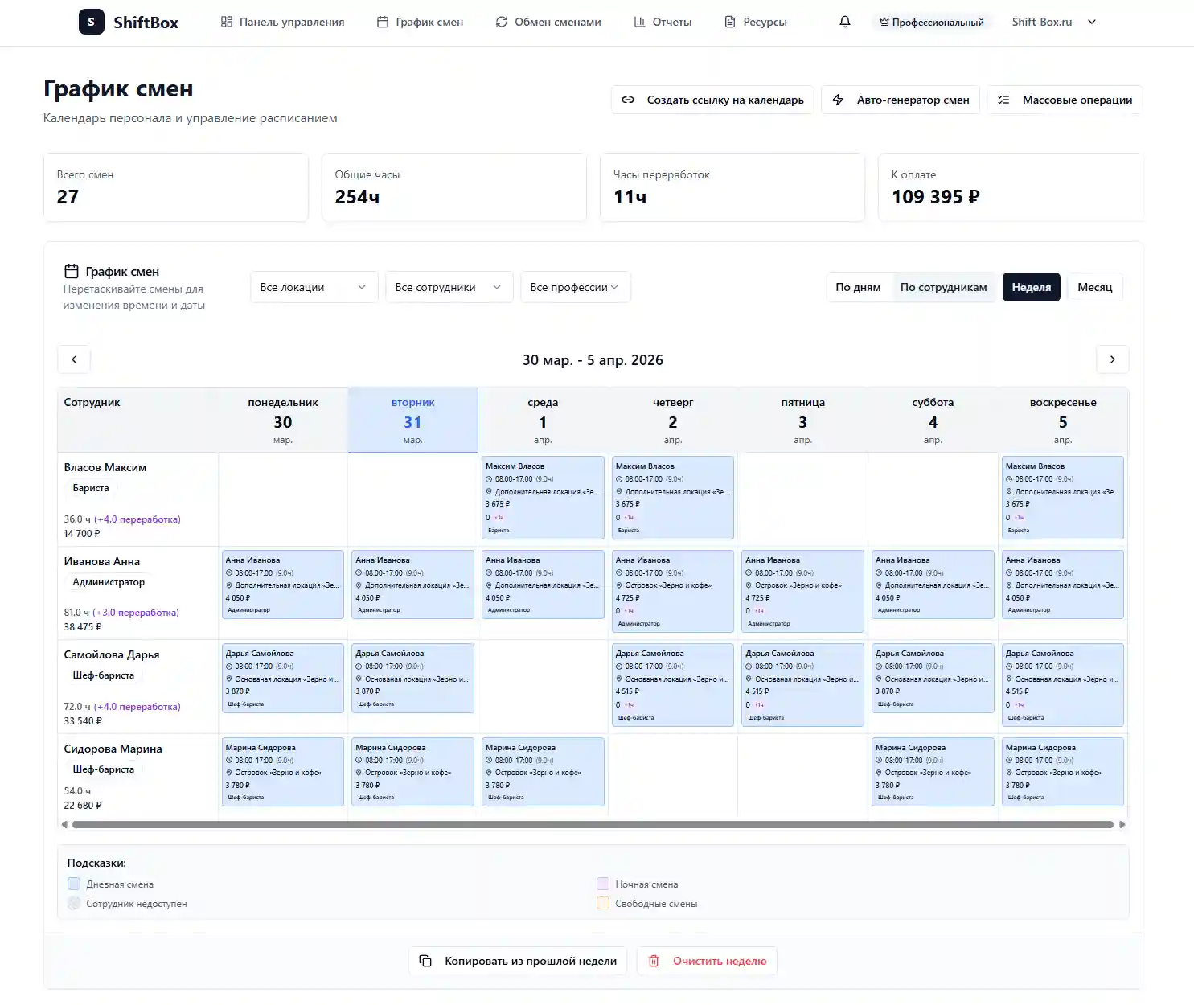This screenshot has height=1005, width=1194.
Task: Click the horizontal scrollbar under the schedule
Action: click(x=593, y=824)
